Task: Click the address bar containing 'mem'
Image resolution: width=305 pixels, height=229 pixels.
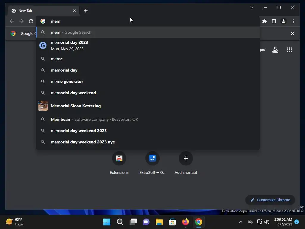Action: click(148, 21)
